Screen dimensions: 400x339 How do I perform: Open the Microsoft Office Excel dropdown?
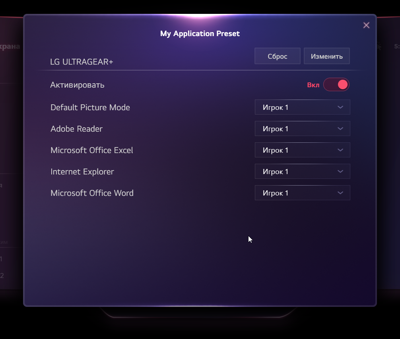coord(302,150)
